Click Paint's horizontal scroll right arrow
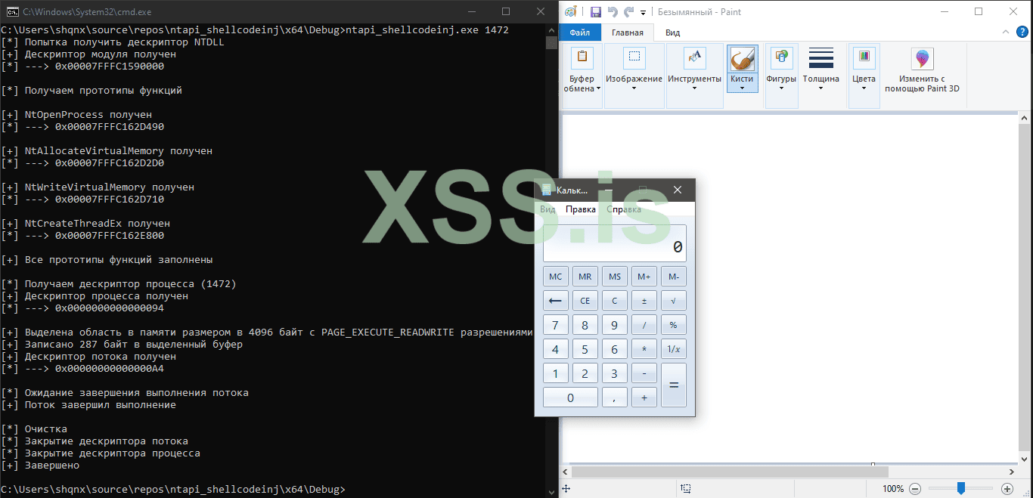 pyautogui.click(x=1013, y=472)
